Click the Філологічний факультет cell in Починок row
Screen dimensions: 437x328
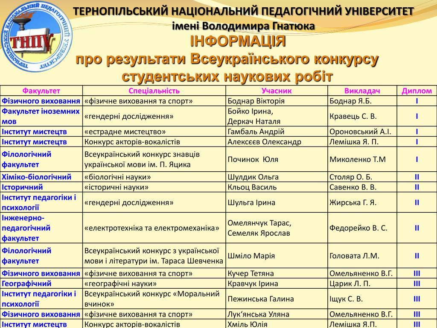(x=41, y=159)
